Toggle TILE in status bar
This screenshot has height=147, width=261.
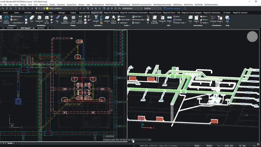[219, 146]
